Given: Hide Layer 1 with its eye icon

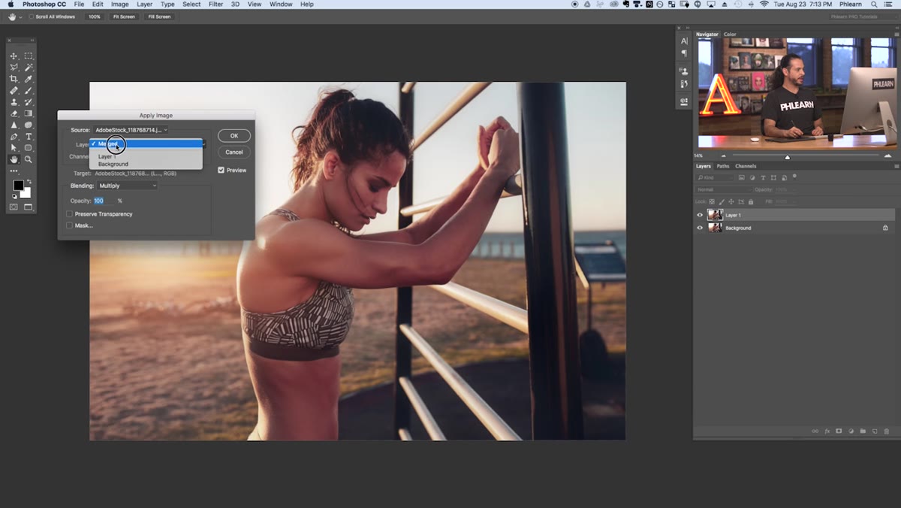Looking at the screenshot, I should click(x=701, y=215).
